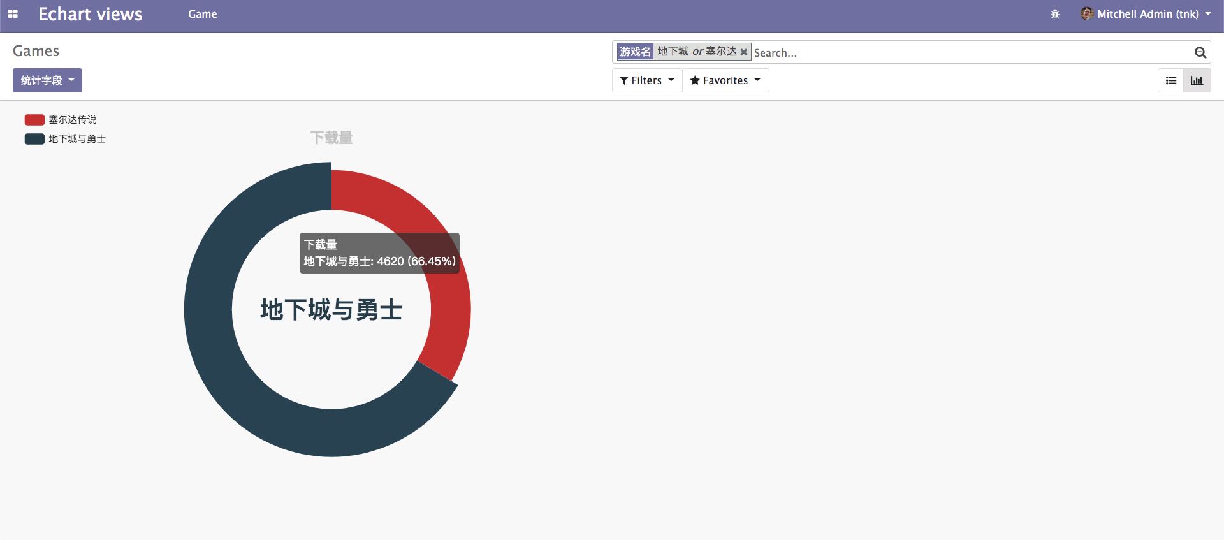Switch to chart view icon
Viewport: 1224px width, 540px height.
tap(1197, 80)
